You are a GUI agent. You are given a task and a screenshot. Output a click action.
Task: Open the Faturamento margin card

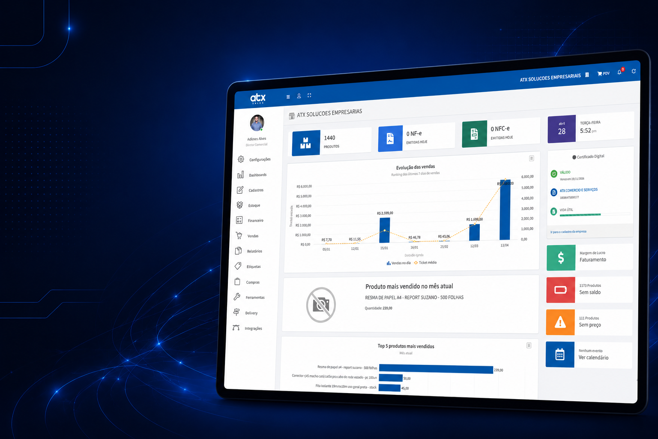tap(590, 257)
